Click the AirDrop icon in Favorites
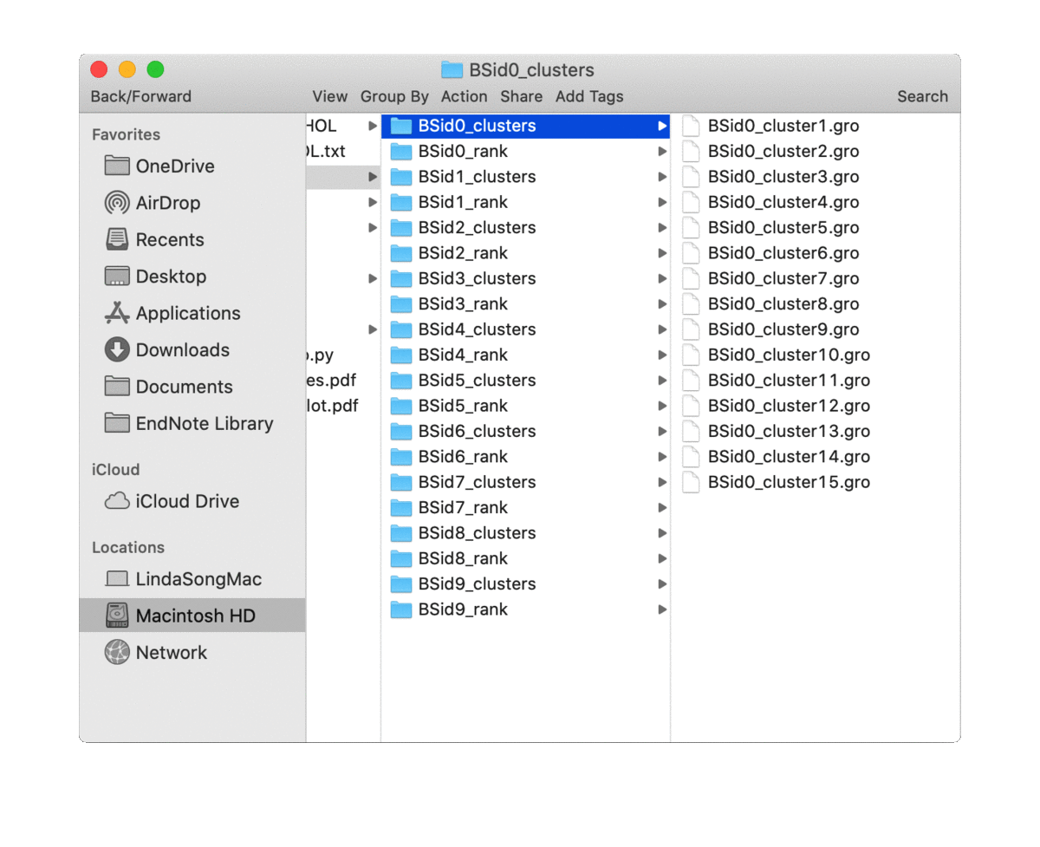The width and height of the screenshot is (1040, 847). (x=116, y=203)
